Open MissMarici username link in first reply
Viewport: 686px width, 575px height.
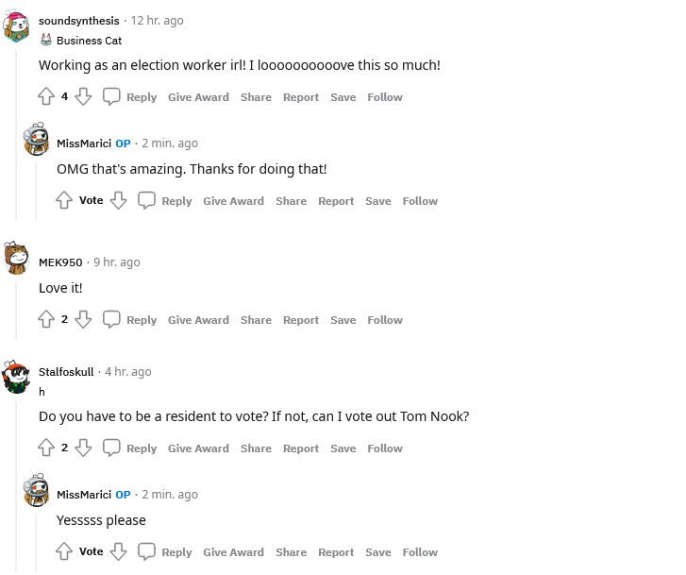click(84, 144)
